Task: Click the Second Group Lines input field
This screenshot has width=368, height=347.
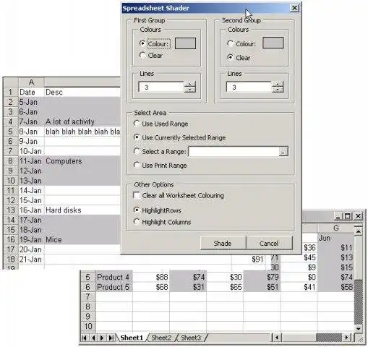Action: click(x=249, y=87)
